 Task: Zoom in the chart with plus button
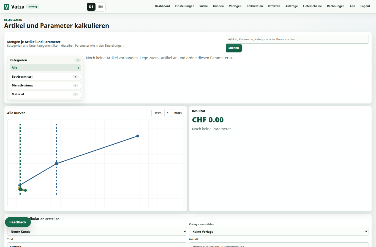(168, 113)
